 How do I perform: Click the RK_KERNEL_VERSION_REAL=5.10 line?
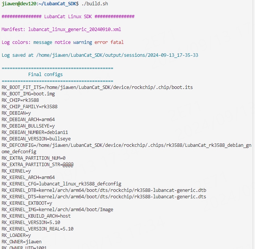pos(38,229)
